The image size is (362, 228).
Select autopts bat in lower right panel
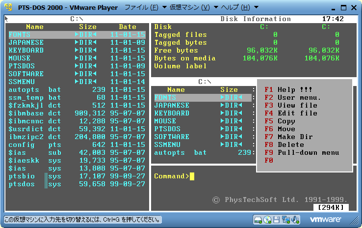[203, 153]
